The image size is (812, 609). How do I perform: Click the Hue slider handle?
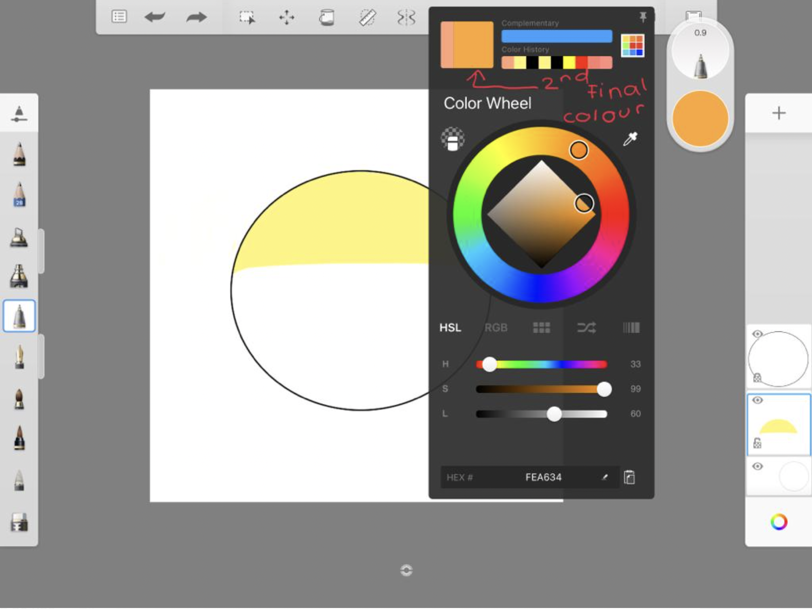(x=489, y=364)
